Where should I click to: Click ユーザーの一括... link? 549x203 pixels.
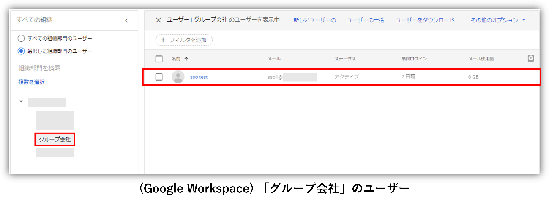point(367,20)
